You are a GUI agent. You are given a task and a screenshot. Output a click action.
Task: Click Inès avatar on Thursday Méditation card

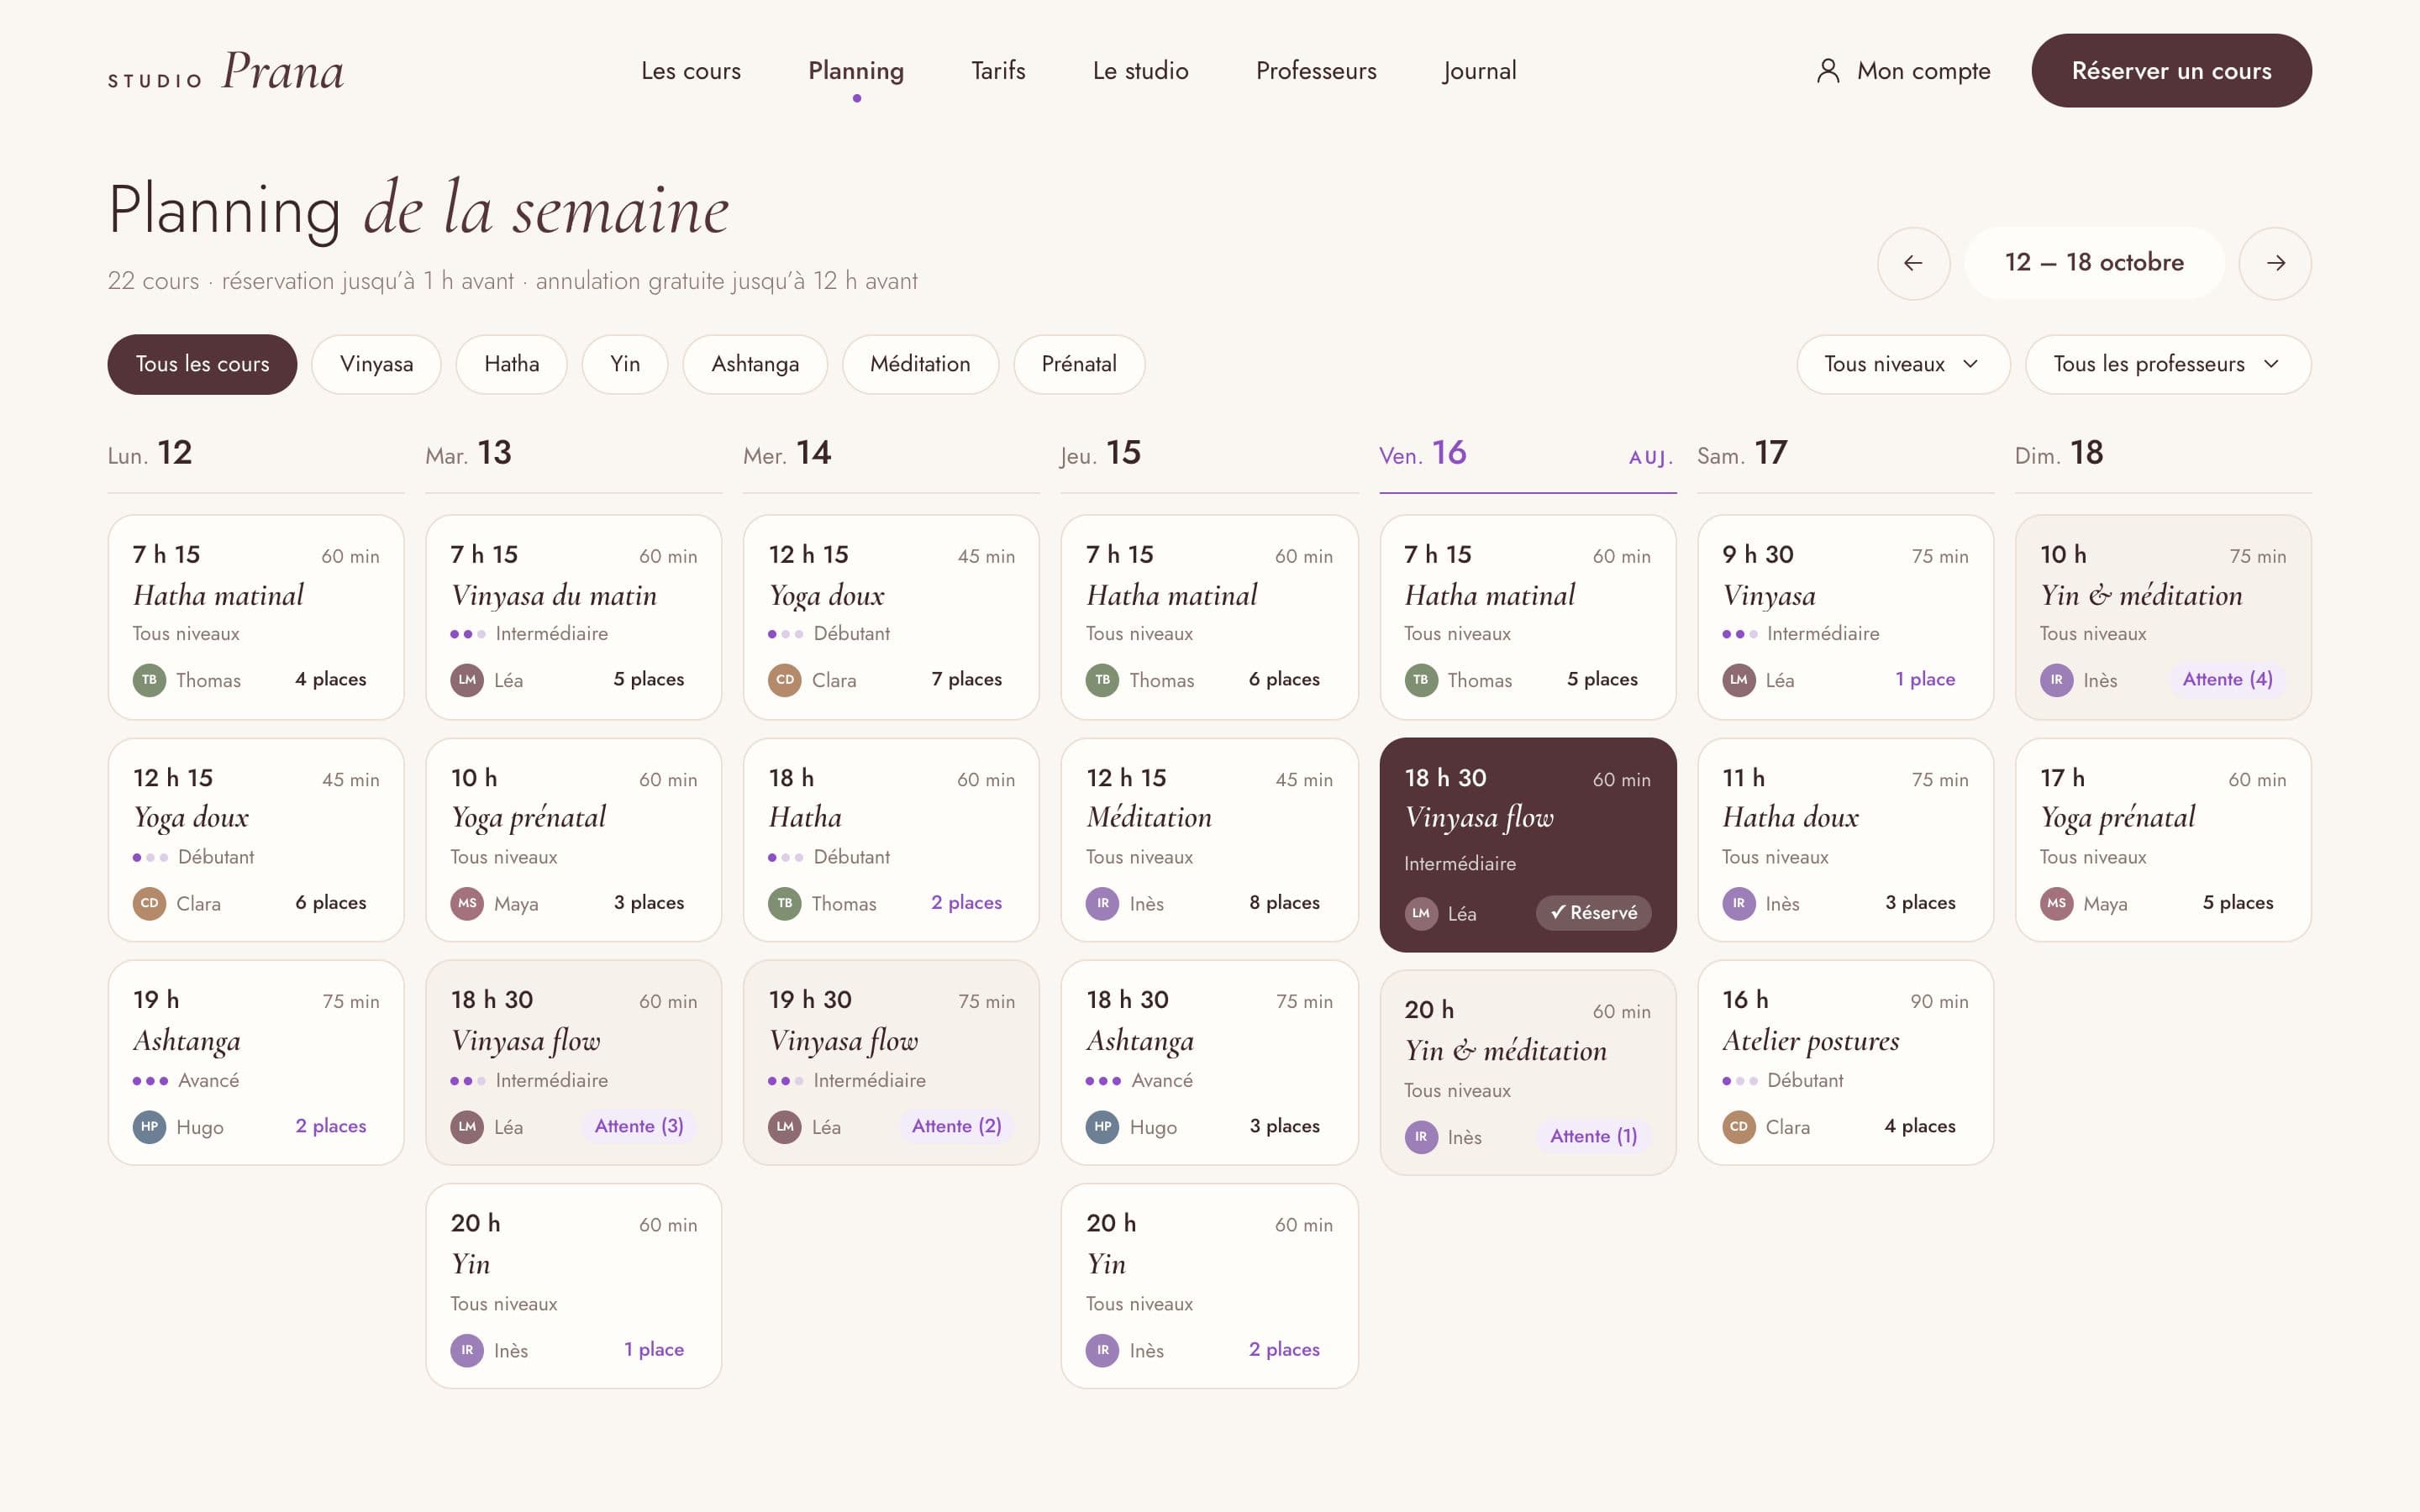1102,903
